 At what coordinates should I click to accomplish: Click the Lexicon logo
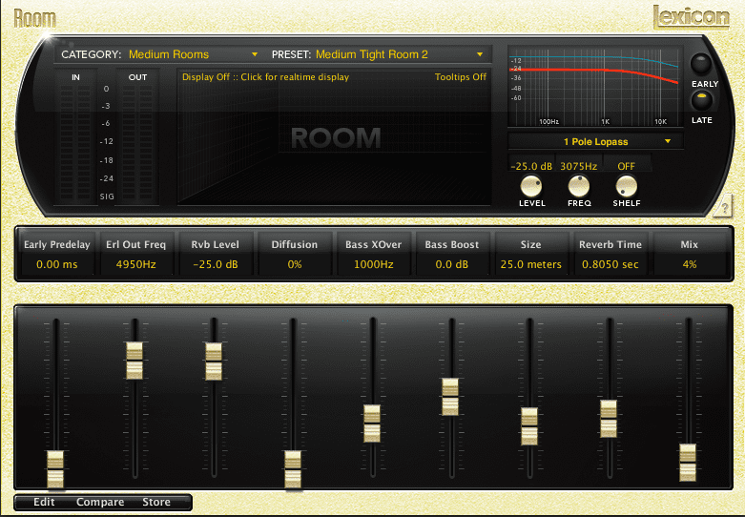pyautogui.click(x=692, y=17)
